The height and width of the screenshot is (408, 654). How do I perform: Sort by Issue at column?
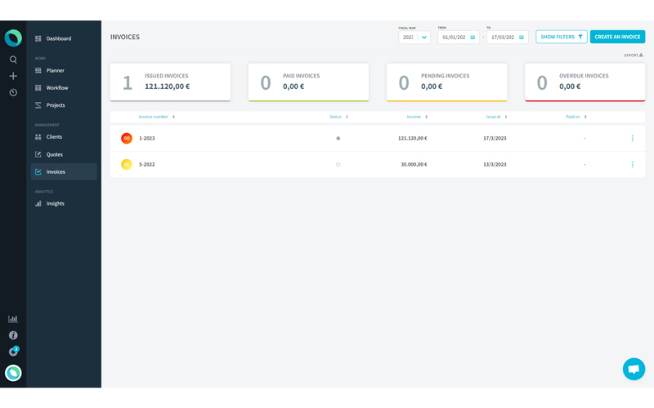point(496,117)
